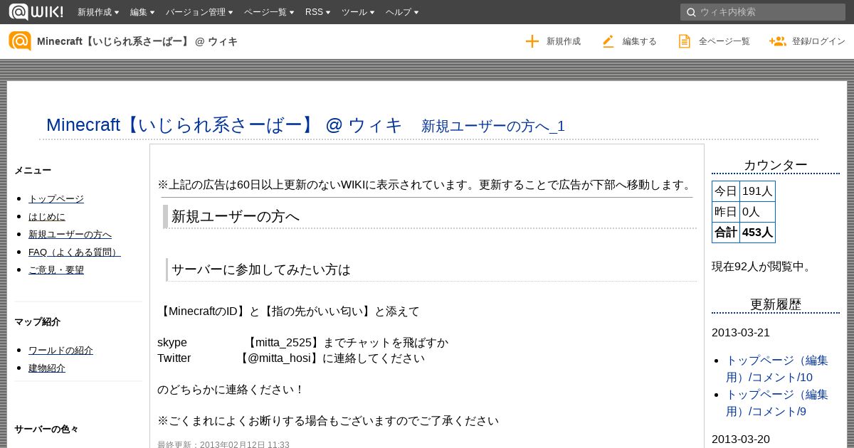Focus the ウィキ内検索 search field

pos(763,12)
